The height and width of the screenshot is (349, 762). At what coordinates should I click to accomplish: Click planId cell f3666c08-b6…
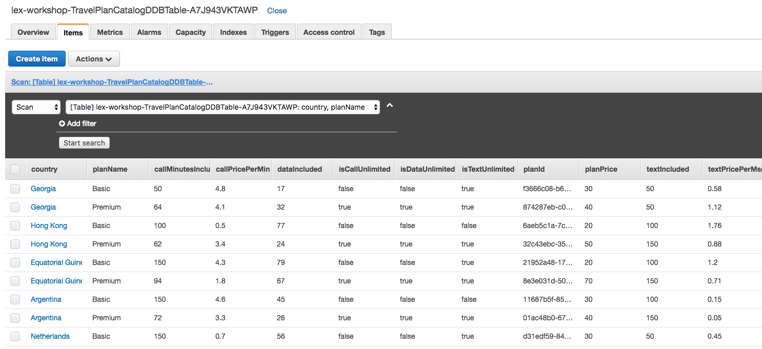547,189
